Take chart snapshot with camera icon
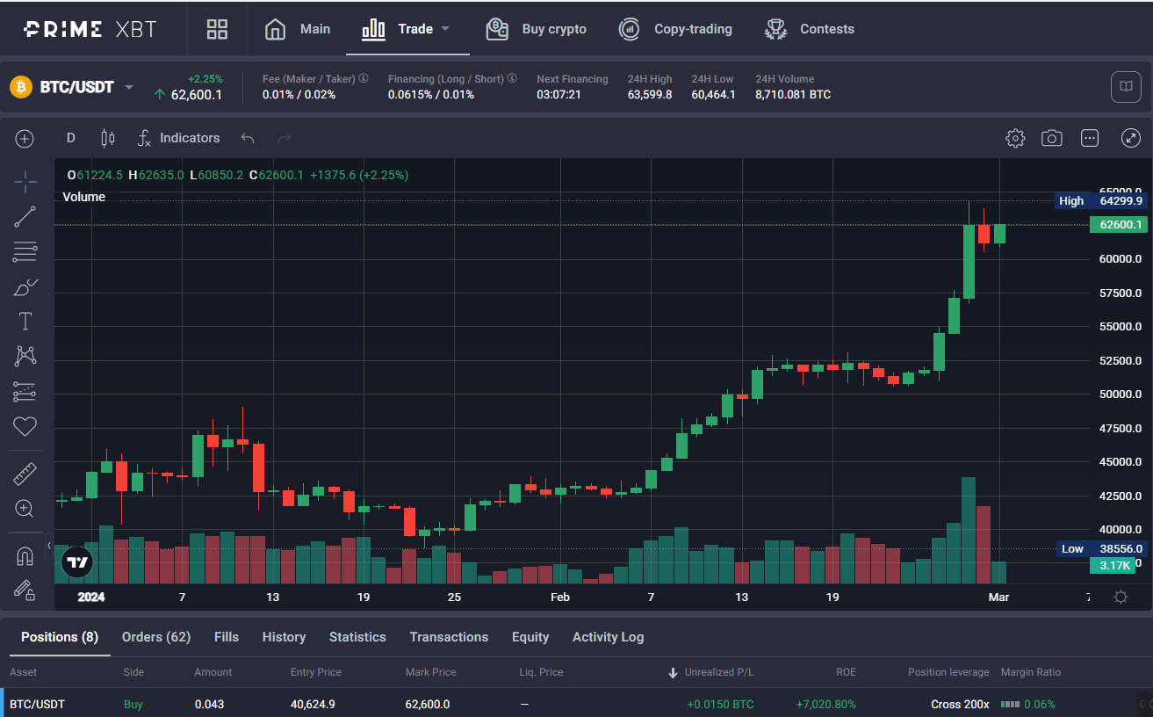 point(1052,138)
